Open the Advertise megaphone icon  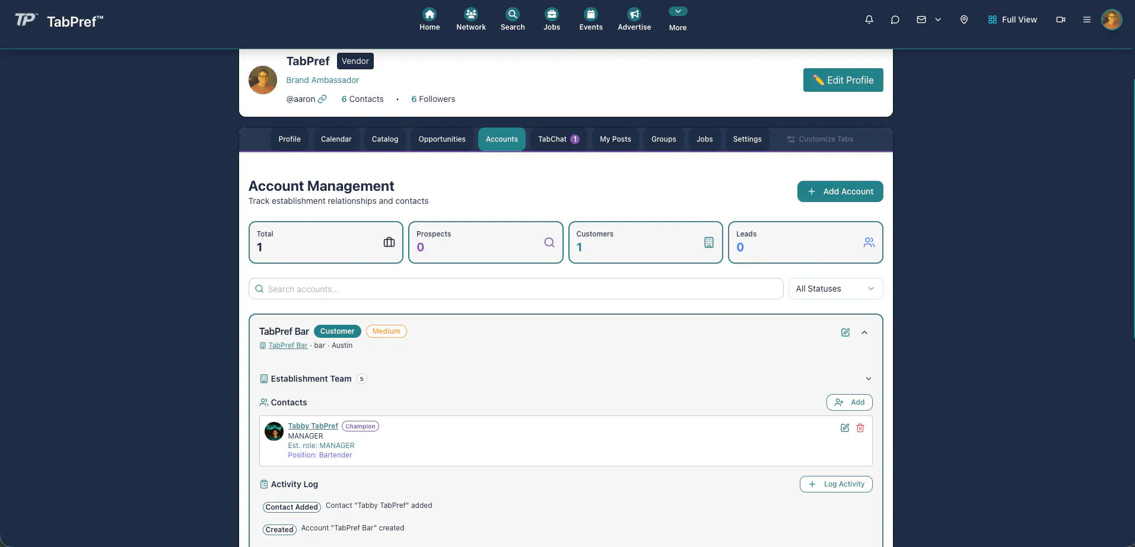tap(634, 14)
